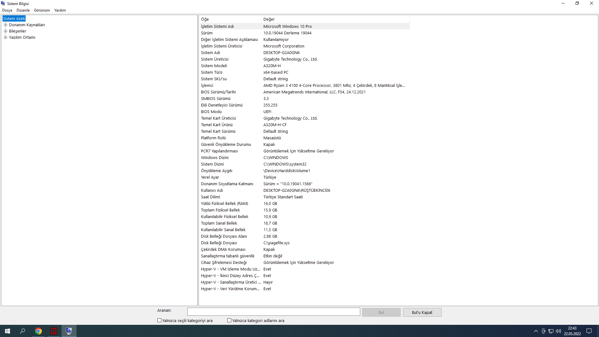599x337 pixels.
Task: Open Windows search from taskbar
Action: (22, 331)
